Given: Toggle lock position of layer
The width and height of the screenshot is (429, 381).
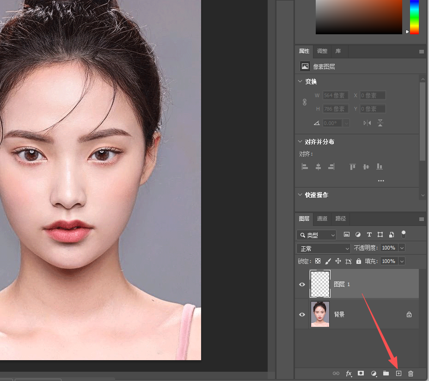Looking at the screenshot, I should click(338, 261).
